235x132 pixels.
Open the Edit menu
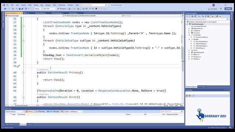[12, 5]
